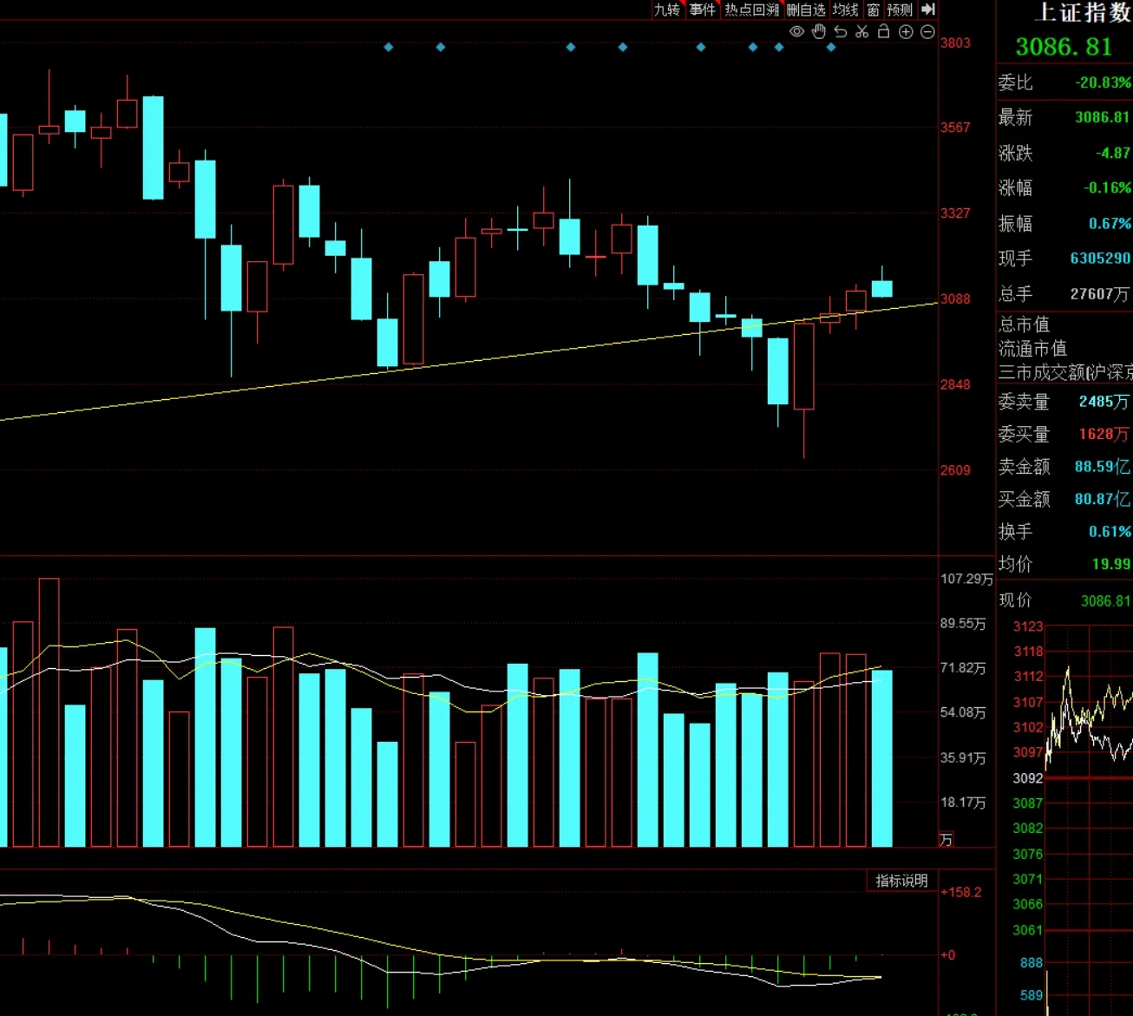
Task: Open the 预测 forecast tab
Action: point(900,10)
